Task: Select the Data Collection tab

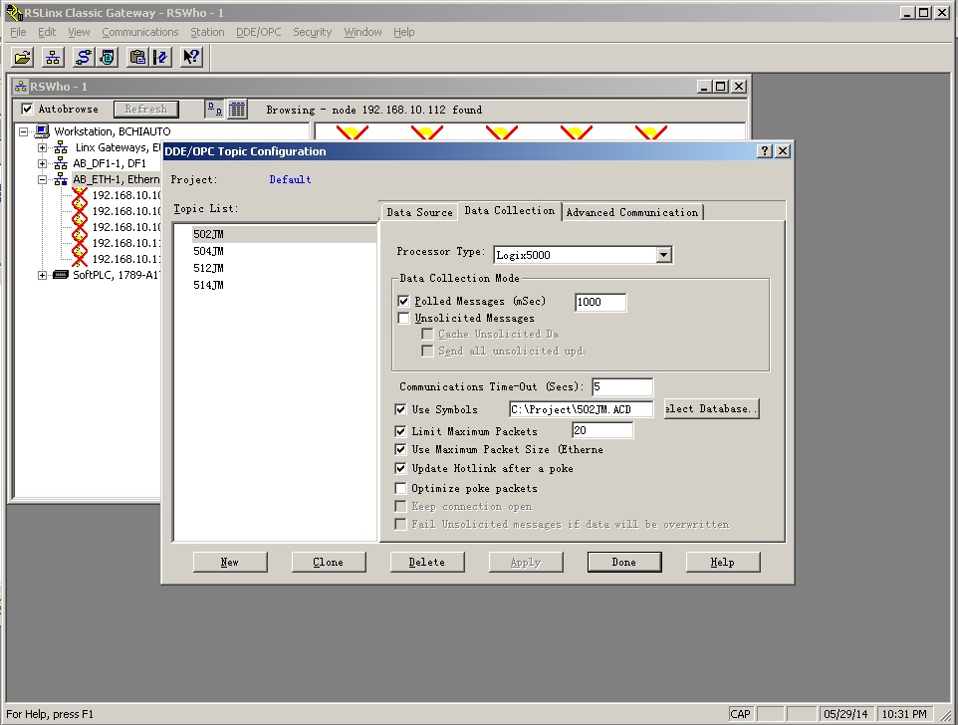Action: tap(510, 211)
